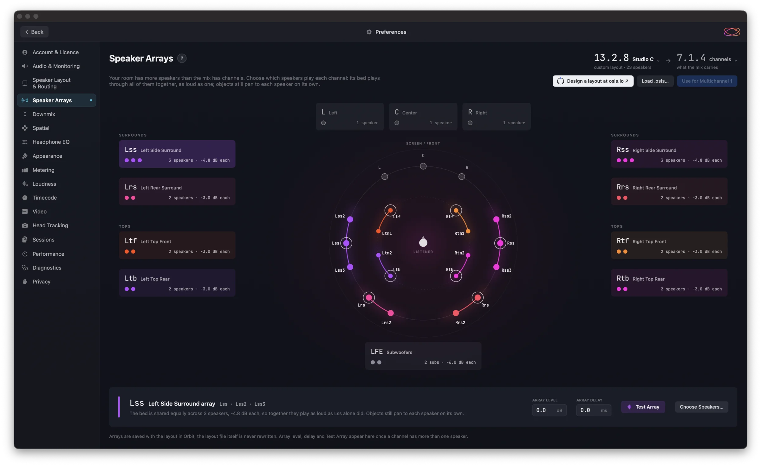Click the Ltm1 speaker node
The height and width of the screenshot is (466, 761).
378,231
